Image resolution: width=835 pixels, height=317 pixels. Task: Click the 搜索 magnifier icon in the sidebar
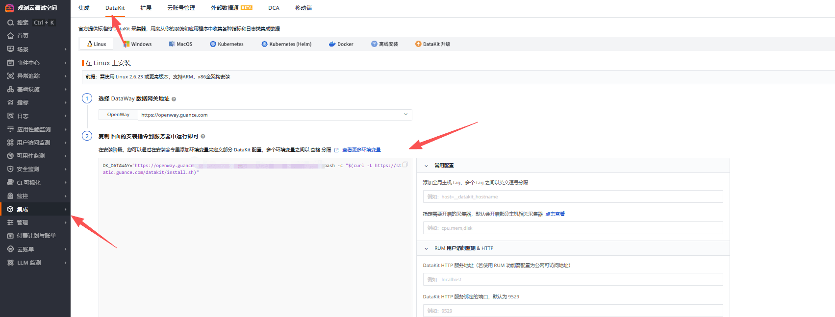point(10,23)
